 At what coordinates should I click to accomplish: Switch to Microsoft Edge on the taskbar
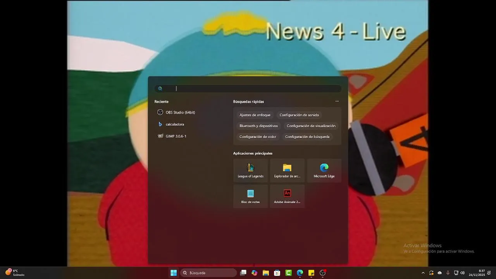pos(300,273)
